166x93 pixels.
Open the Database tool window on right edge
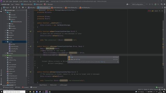[165, 10]
